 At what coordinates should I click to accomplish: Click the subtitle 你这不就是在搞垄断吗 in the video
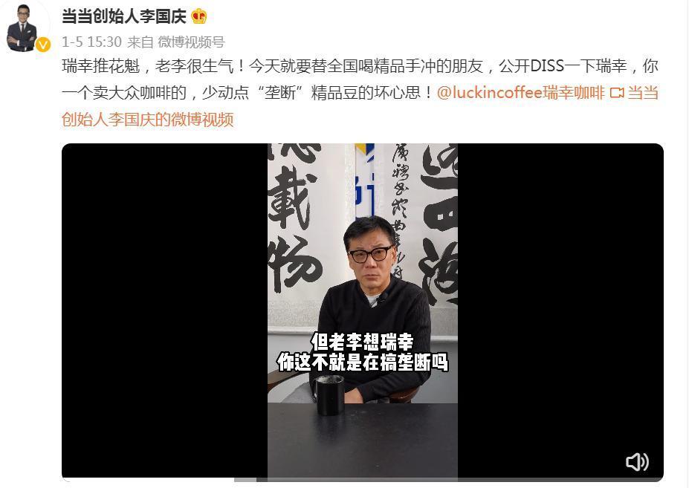[363, 362]
